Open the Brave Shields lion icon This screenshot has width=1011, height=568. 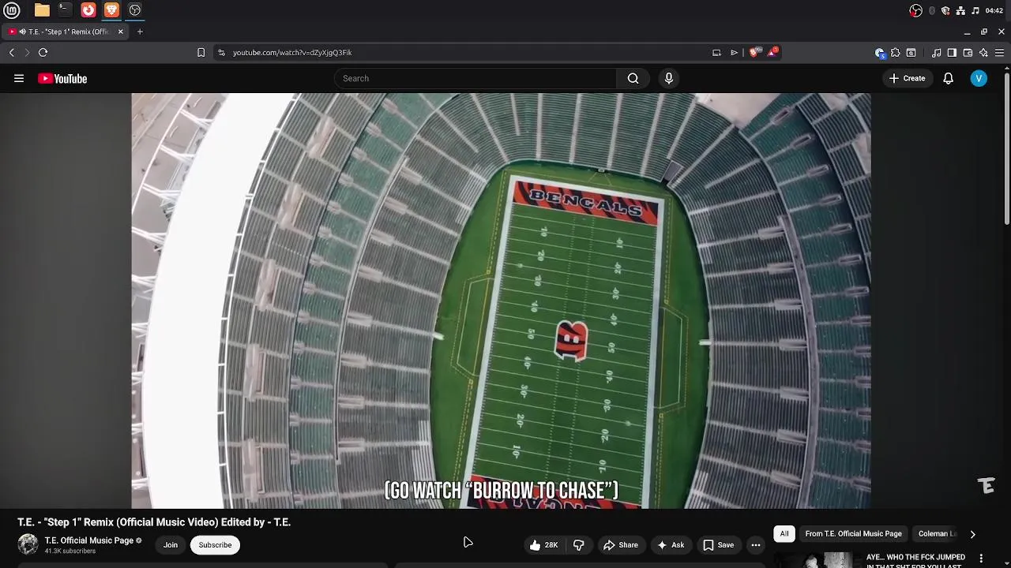point(754,53)
